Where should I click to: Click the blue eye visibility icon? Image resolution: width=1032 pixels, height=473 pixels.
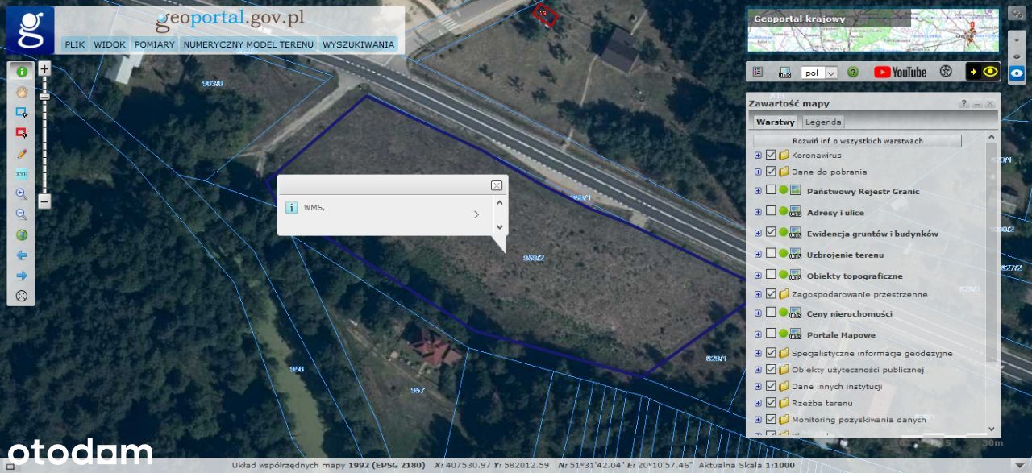click(1017, 72)
